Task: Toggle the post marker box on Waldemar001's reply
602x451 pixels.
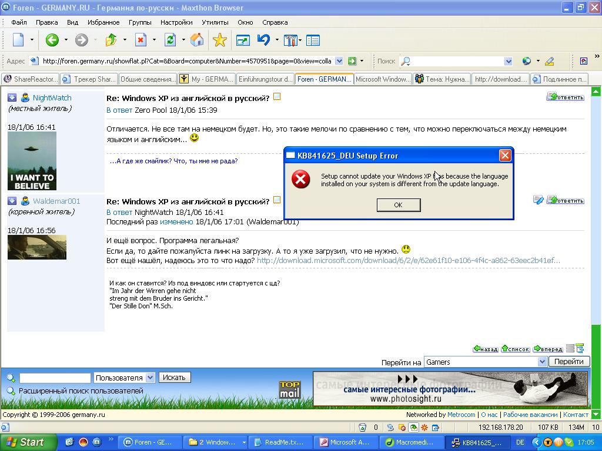Action: [277, 200]
